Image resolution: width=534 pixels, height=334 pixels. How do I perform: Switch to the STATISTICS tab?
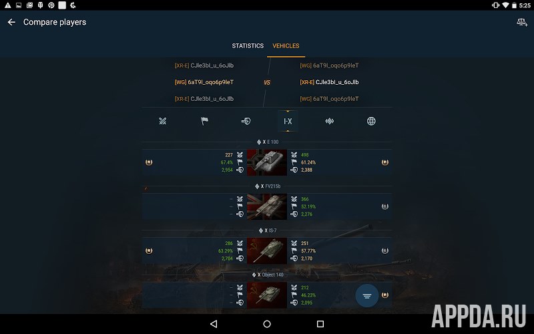248,45
